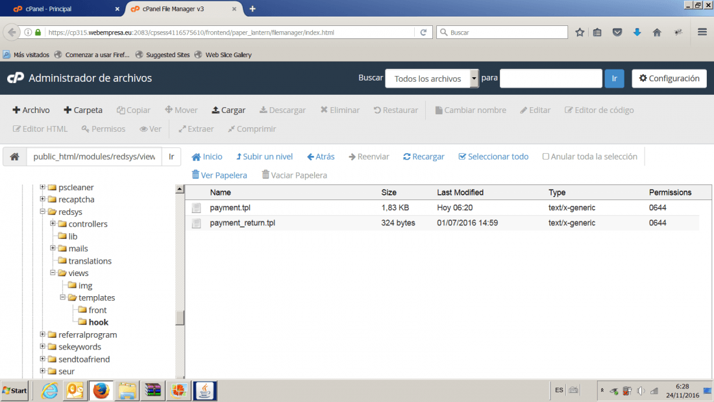Screen dimensions: 714x402
Task: Click Anular toda la selección checkbox
Action: tap(545, 157)
